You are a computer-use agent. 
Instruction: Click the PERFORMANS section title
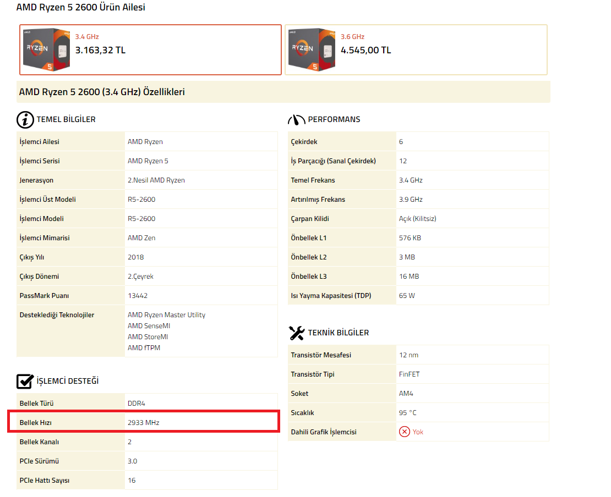pyautogui.click(x=334, y=119)
